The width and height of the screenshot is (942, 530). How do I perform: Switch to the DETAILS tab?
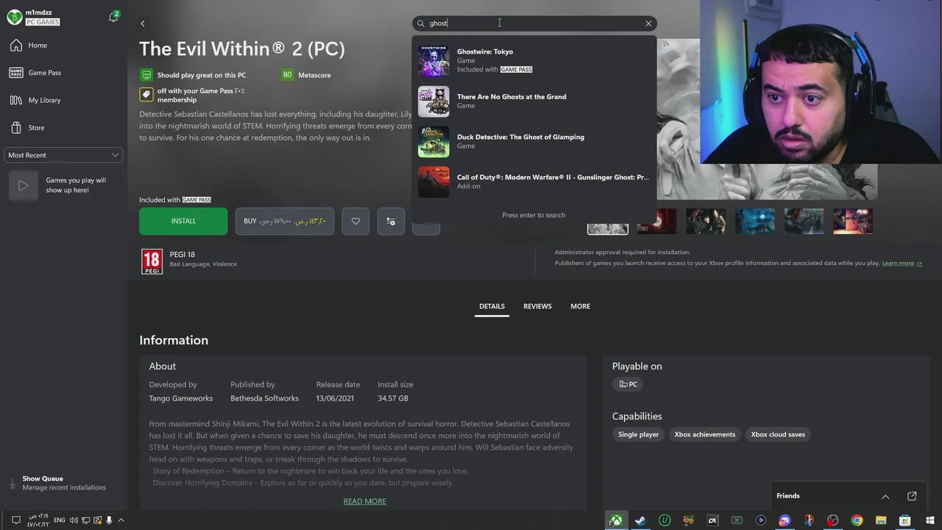(x=492, y=306)
